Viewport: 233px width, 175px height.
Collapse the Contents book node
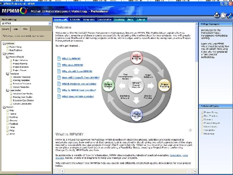click(x=4, y=53)
